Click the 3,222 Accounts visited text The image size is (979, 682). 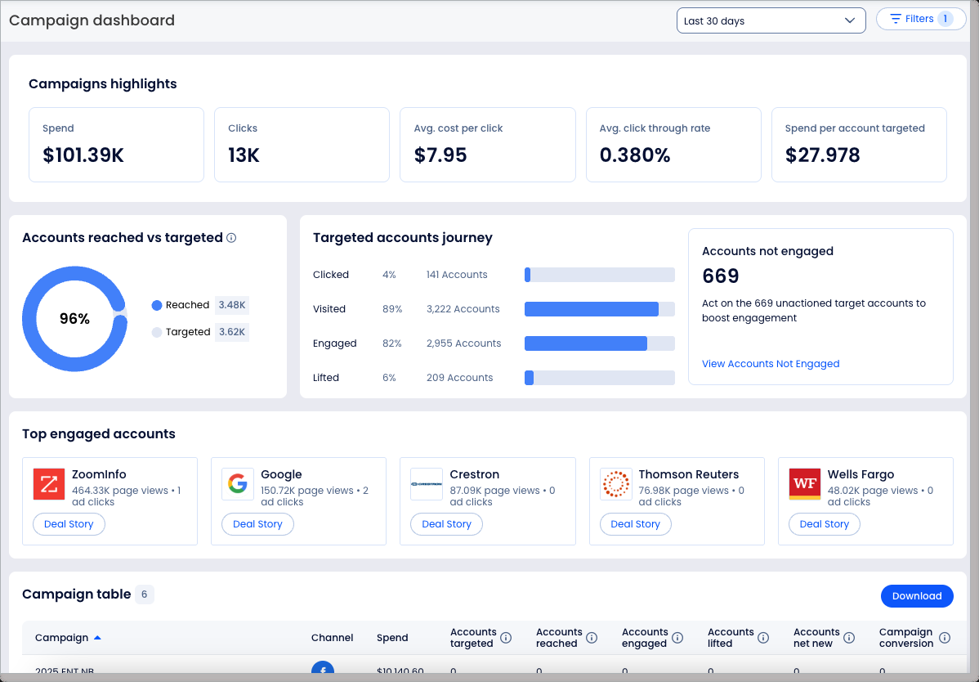pyautogui.click(x=463, y=309)
